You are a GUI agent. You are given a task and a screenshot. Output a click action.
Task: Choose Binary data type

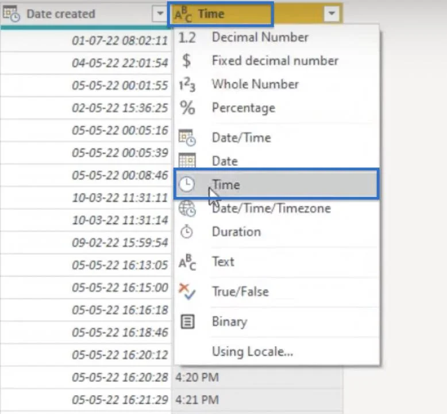pyautogui.click(x=276, y=322)
